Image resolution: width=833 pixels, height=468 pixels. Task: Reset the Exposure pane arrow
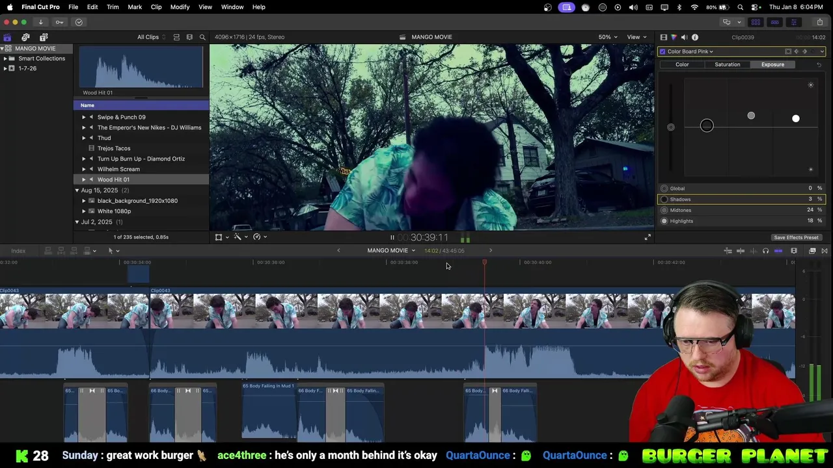(819, 65)
